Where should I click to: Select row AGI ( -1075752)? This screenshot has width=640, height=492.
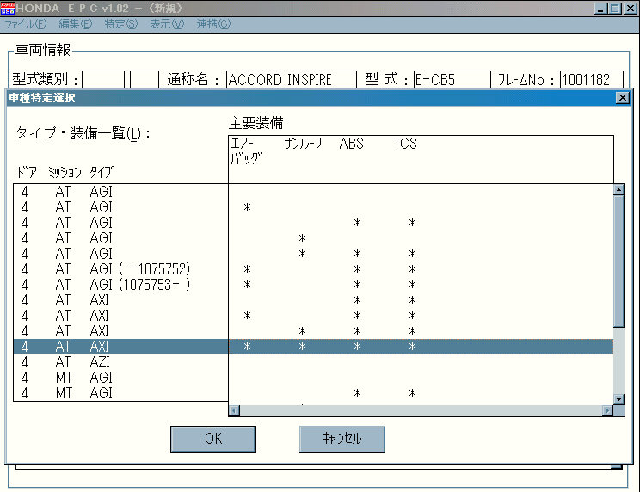coord(313,269)
